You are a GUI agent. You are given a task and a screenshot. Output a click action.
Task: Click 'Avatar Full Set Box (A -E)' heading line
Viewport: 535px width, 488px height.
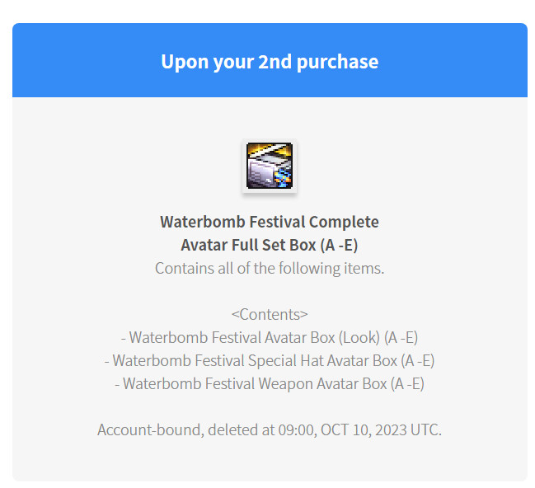pyautogui.click(x=270, y=245)
